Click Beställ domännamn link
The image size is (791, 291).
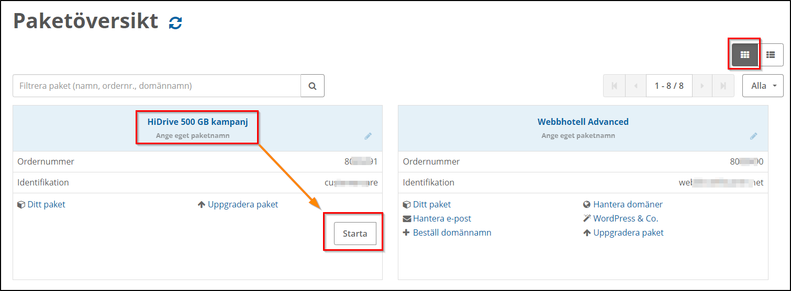452,232
